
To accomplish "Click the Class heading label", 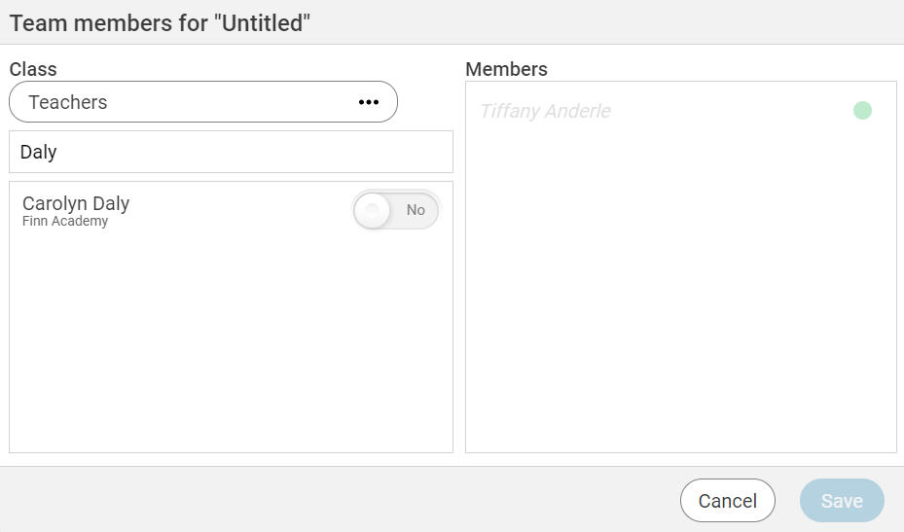I will click(x=33, y=69).
